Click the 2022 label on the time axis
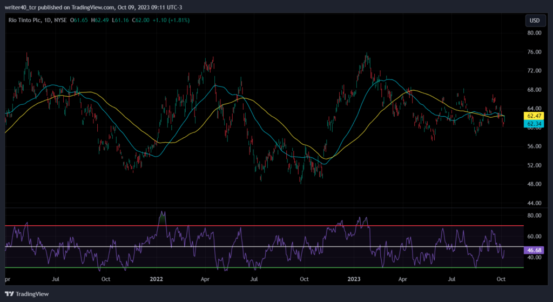553x302 pixels. (156, 279)
